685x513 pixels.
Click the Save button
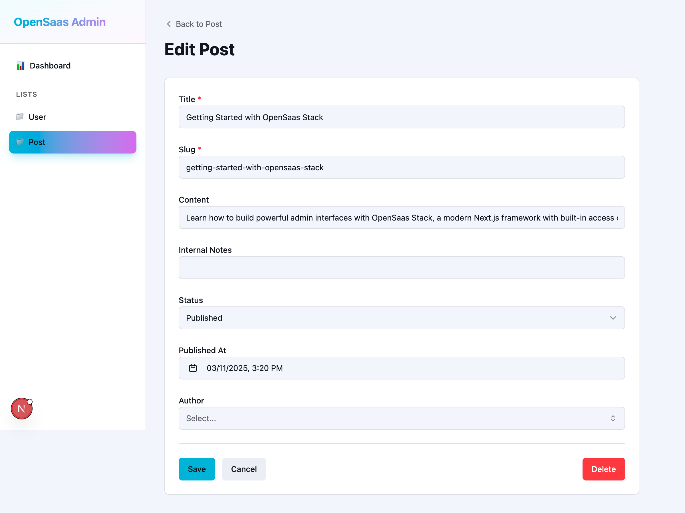coord(197,469)
